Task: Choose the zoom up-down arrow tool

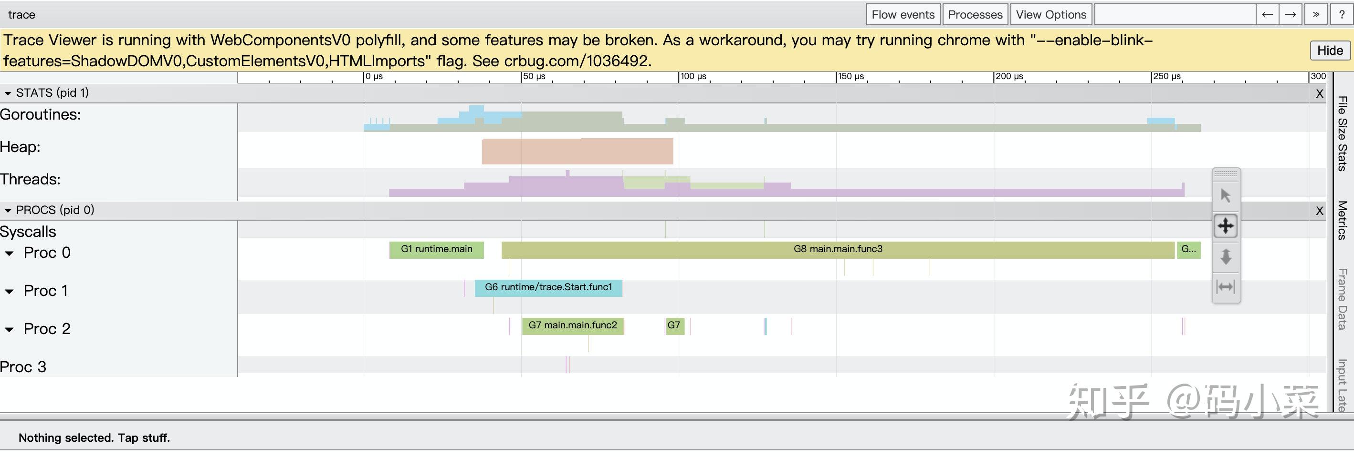Action: pyautogui.click(x=1225, y=256)
